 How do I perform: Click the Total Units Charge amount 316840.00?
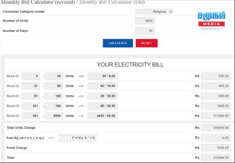pyautogui.click(x=216, y=128)
